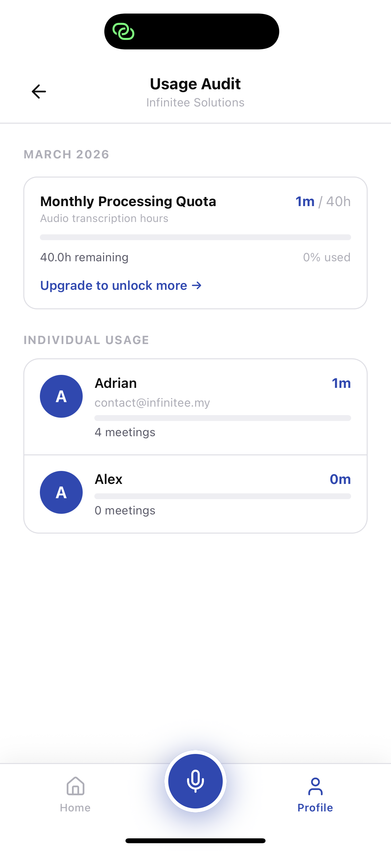Click Alex's usage progress bar

tap(222, 496)
